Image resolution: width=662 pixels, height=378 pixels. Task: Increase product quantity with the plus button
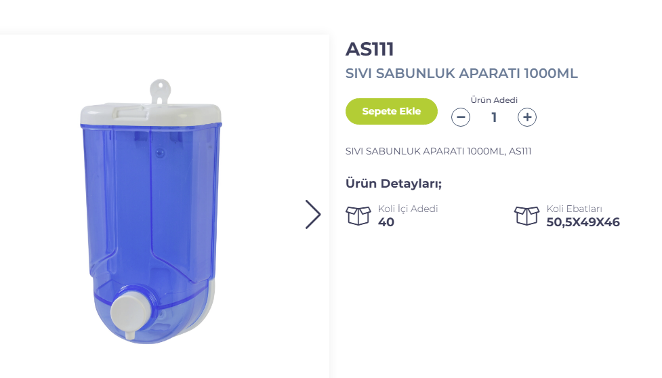[527, 117]
